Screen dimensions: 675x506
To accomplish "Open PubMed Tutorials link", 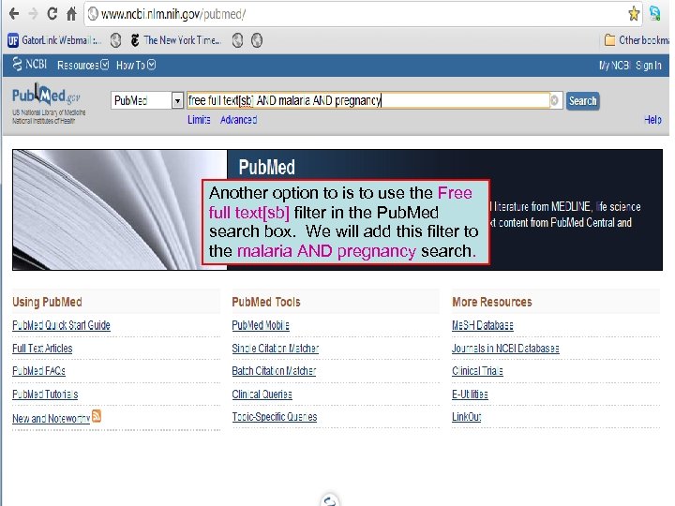I will [x=45, y=394].
